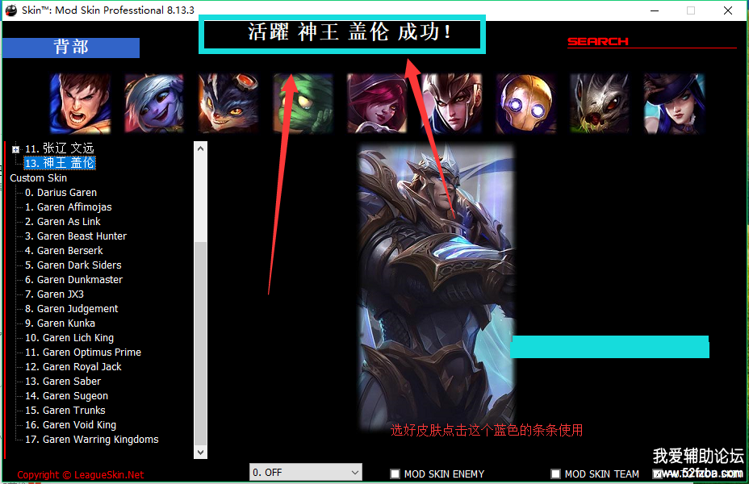Choose the 11. Garen Optimus Prime skin
Image resolution: width=749 pixels, height=484 pixels.
click(x=83, y=353)
